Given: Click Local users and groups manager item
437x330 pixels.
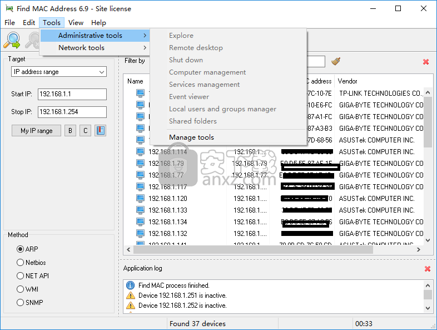Looking at the screenshot, I should [223, 109].
